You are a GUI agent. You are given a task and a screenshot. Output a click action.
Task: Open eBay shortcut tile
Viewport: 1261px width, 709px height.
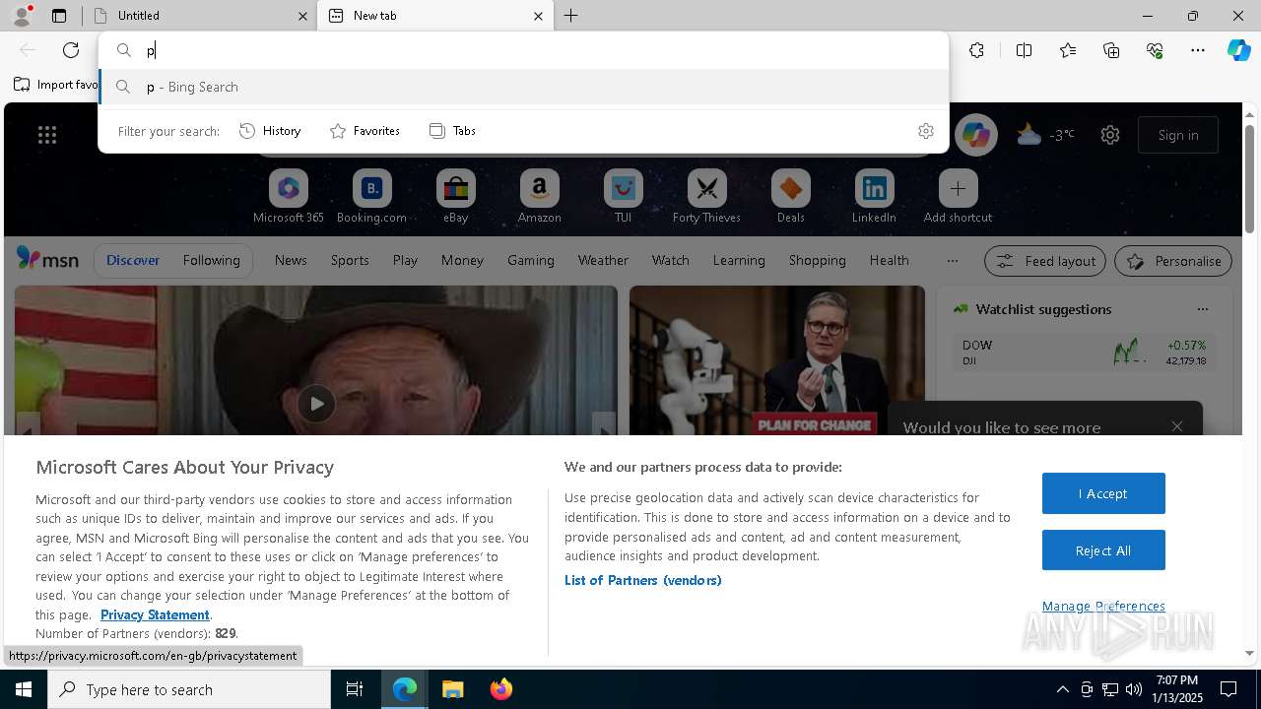coord(455,197)
